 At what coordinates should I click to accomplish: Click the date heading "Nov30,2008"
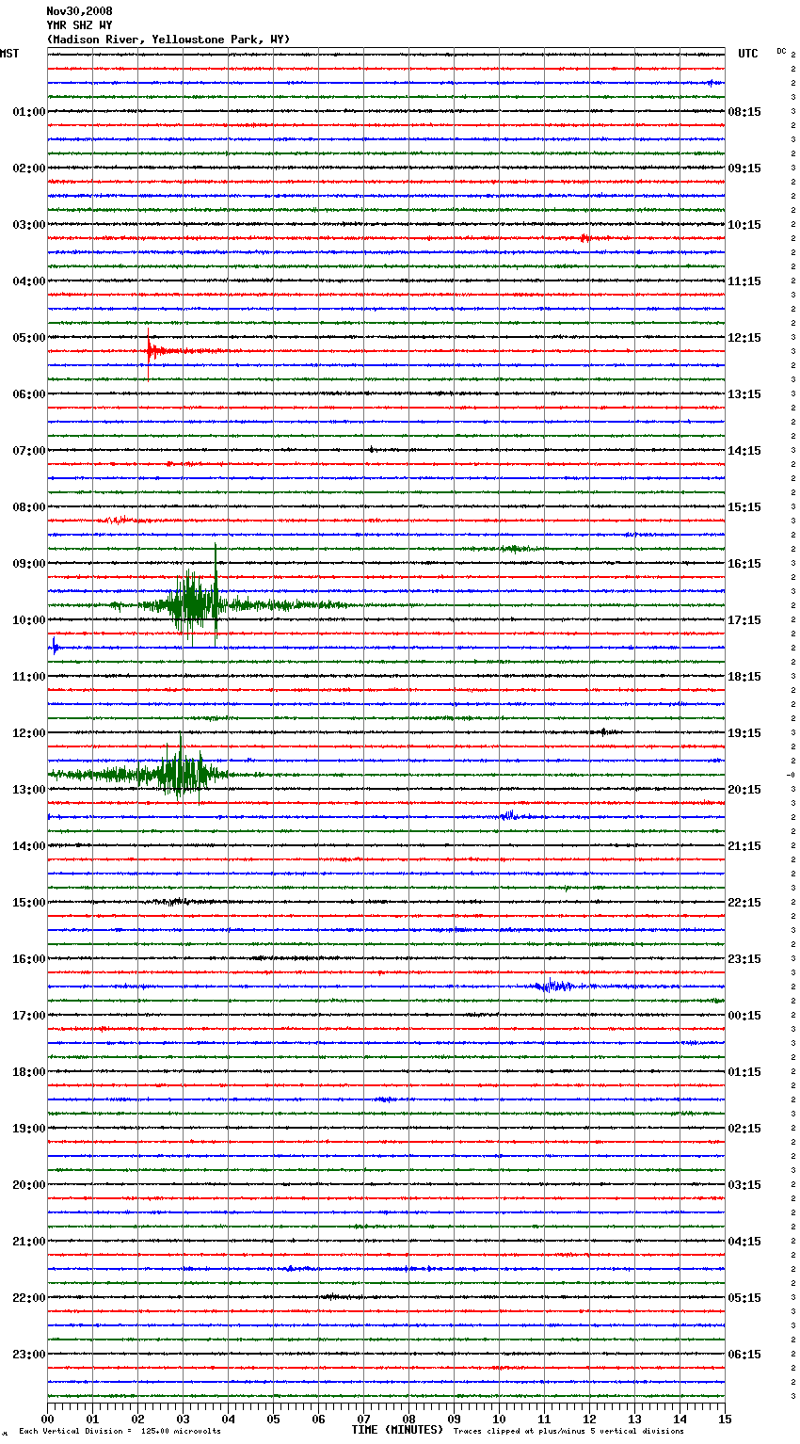click(x=79, y=11)
